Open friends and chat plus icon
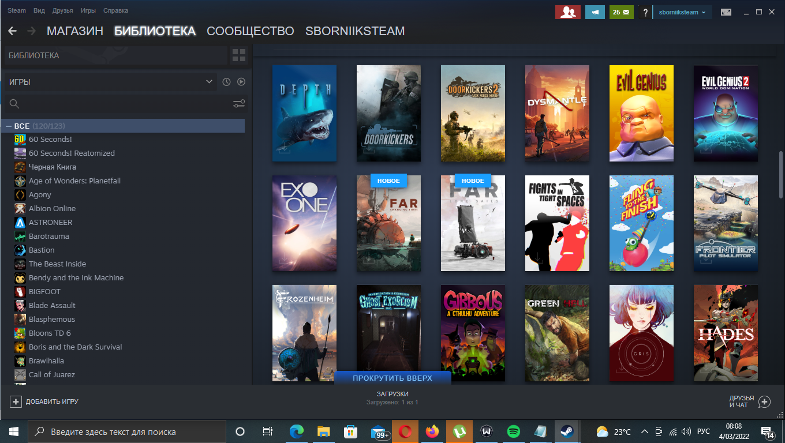Image resolution: width=785 pixels, height=443 pixels. [764, 402]
